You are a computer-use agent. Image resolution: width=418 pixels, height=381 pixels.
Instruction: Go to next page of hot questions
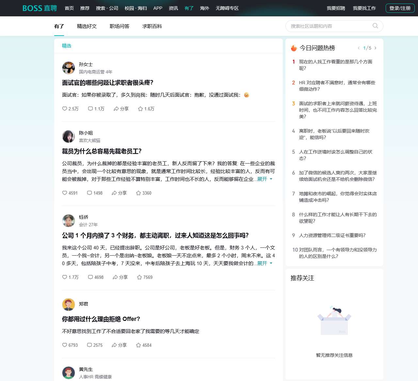pyautogui.click(x=376, y=48)
